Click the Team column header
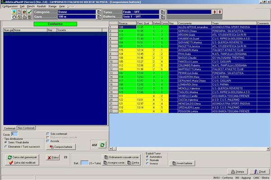Image resolution: width=271 pixels, height=180 pixels. pos(234,23)
